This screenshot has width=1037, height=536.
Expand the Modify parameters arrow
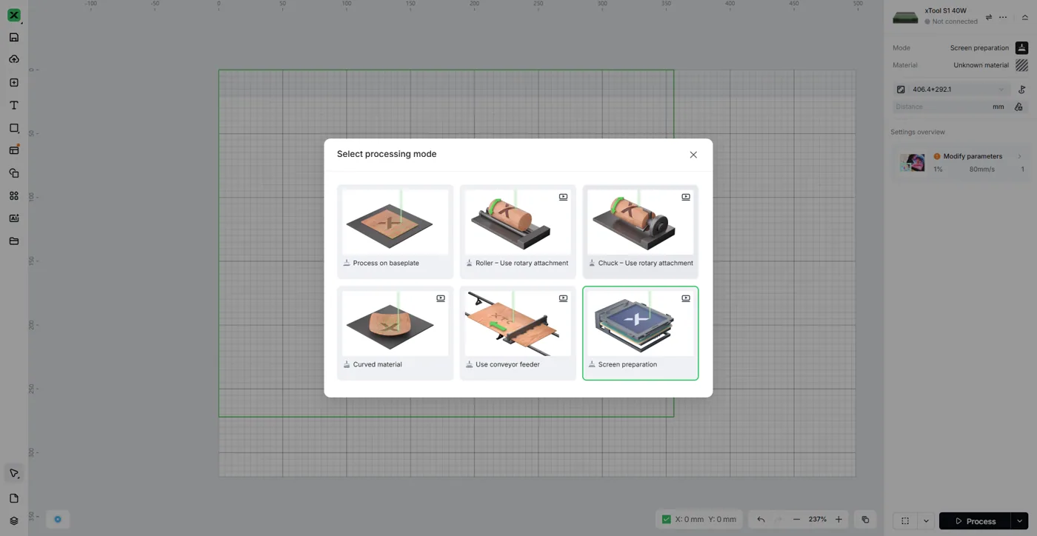(1019, 156)
